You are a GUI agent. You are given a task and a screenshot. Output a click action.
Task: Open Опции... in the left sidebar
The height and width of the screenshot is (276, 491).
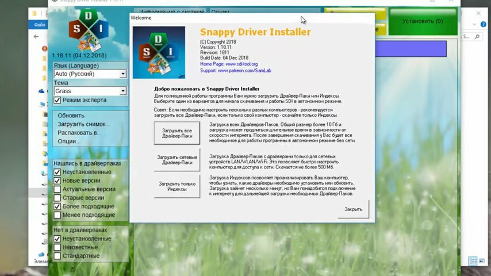(x=69, y=141)
